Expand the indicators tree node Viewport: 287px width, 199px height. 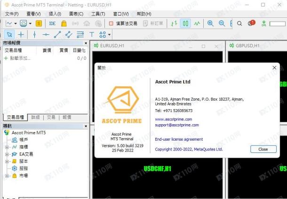(7, 147)
